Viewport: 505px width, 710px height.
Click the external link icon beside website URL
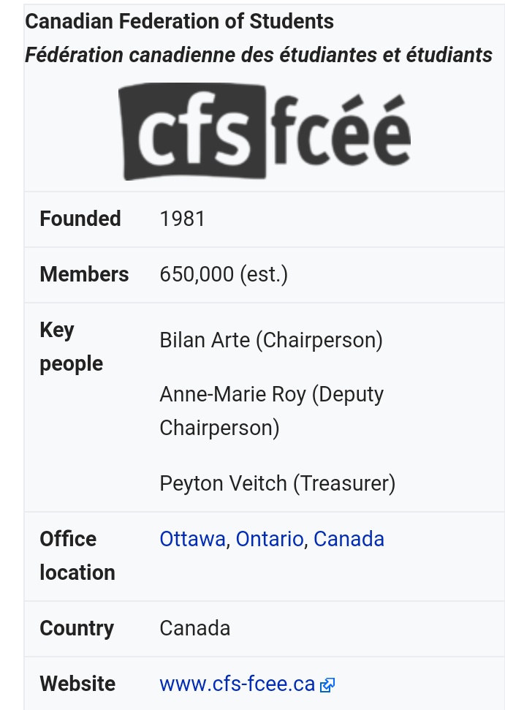tap(327, 685)
